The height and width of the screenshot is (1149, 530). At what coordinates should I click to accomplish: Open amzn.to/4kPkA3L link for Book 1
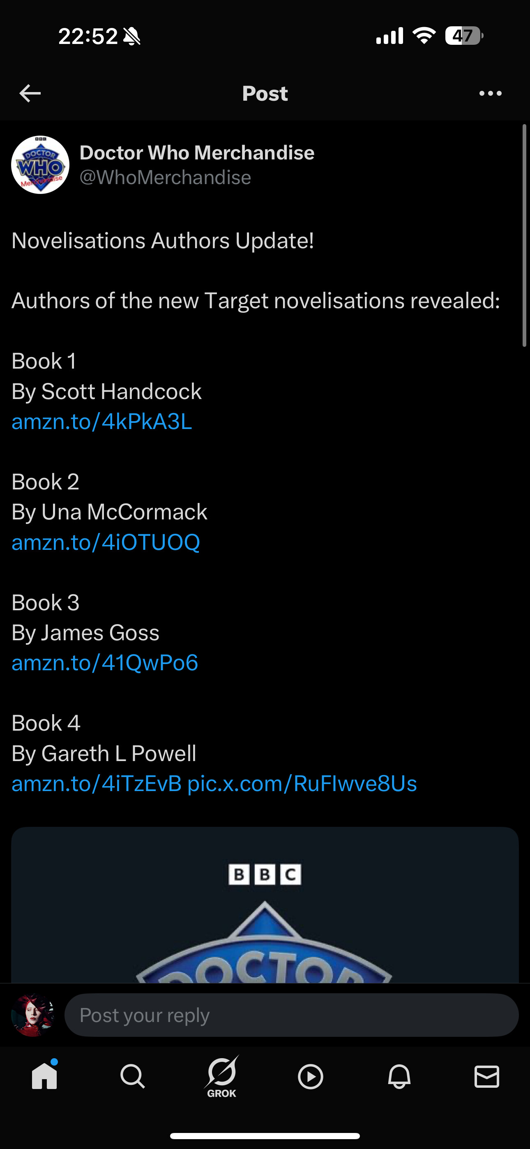click(x=102, y=421)
